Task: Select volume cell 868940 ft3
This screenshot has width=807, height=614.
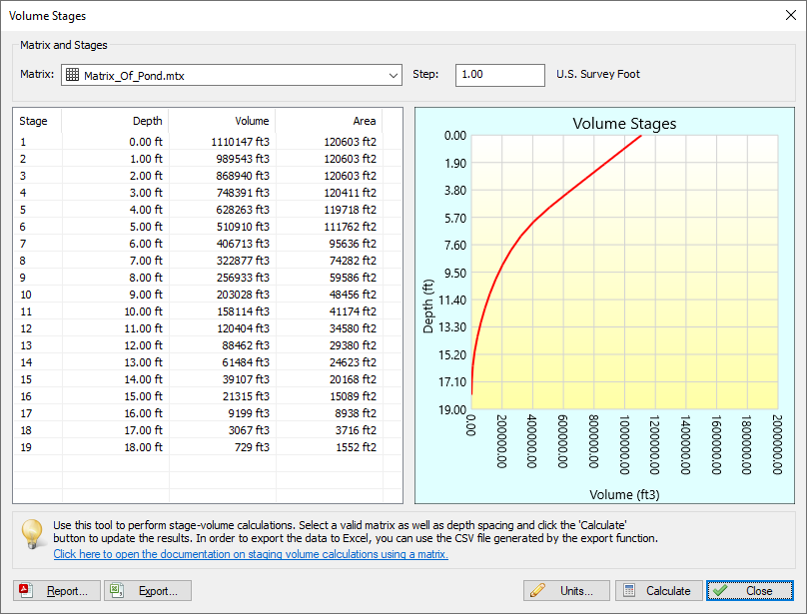Action: click(243, 176)
